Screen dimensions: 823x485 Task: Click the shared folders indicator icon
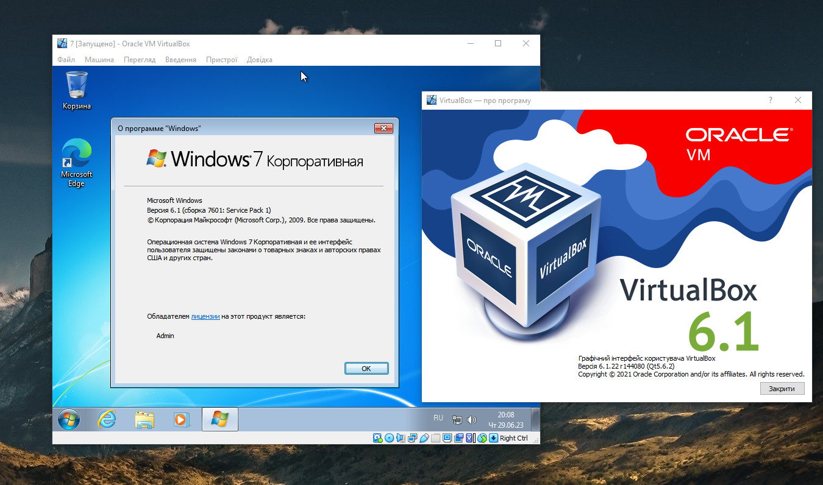pyautogui.click(x=435, y=437)
